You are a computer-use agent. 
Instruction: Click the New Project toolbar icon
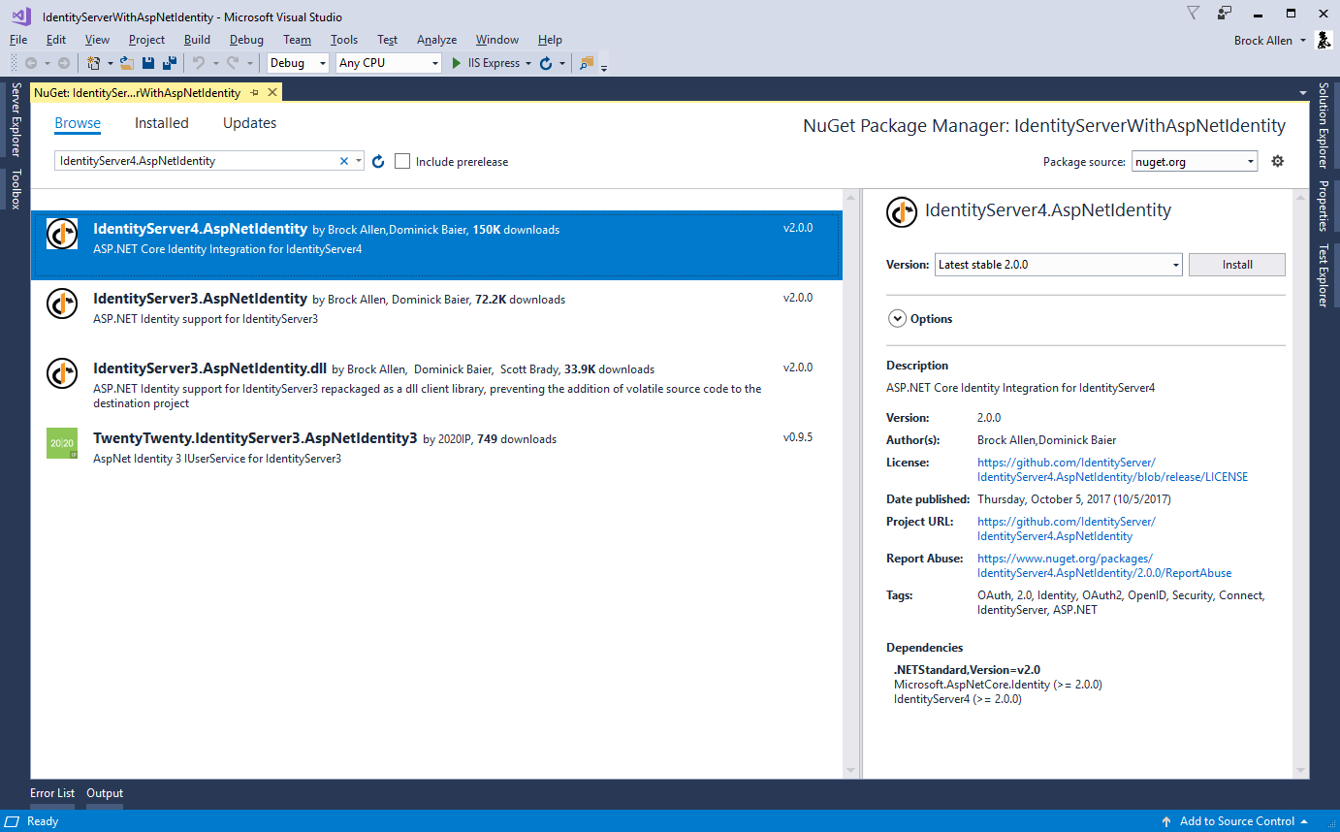click(94, 63)
